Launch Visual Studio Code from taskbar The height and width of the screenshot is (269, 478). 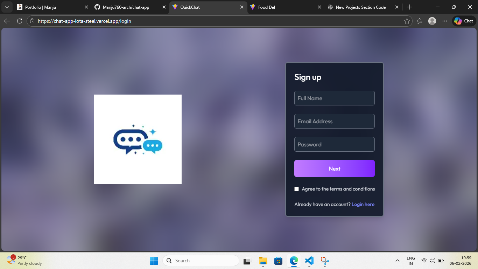pos(309,261)
